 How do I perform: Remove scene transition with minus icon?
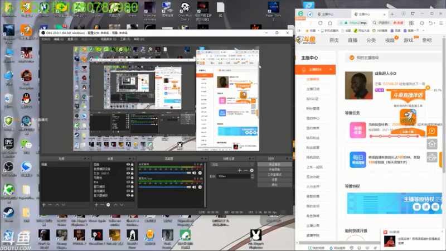pyautogui.click(x=246, y=170)
